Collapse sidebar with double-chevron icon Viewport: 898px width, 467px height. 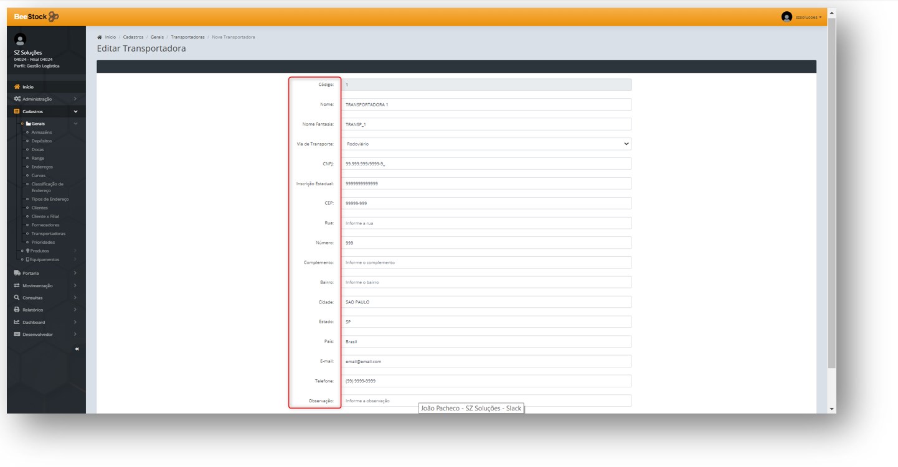coord(77,349)
